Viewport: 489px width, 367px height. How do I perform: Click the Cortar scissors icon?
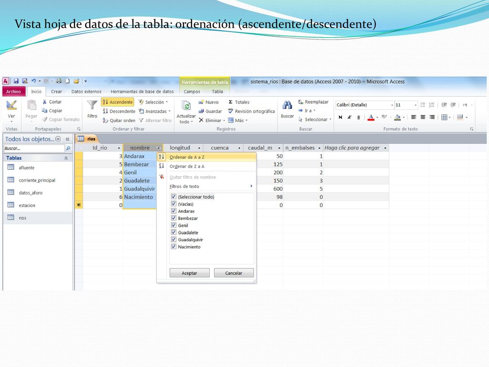(x=44, y=102)
